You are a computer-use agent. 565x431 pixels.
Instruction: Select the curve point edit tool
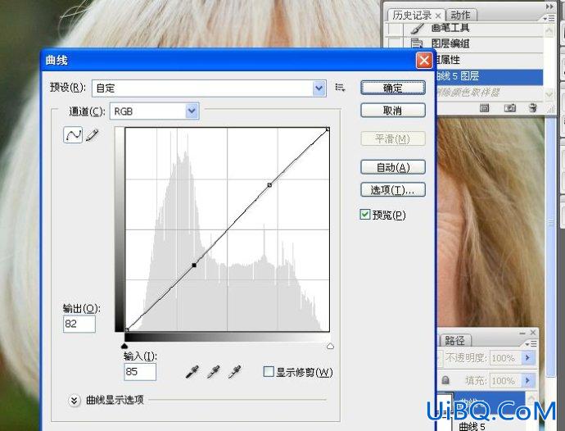coord(73,135)
